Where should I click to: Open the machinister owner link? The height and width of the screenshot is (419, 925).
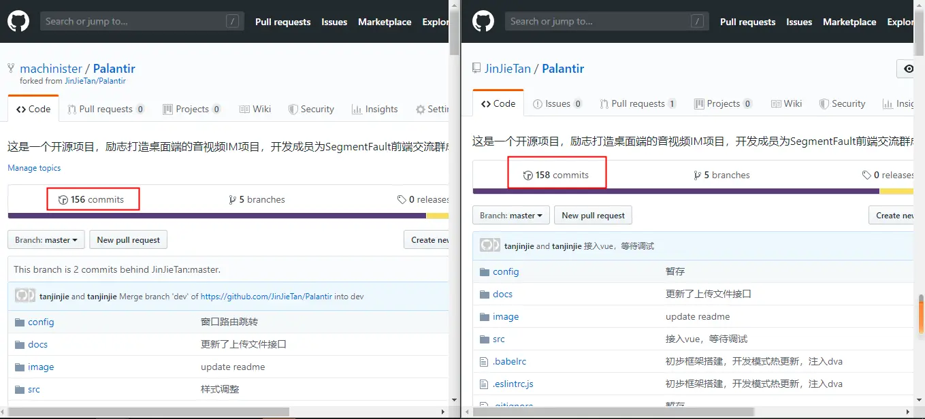pyautogui.click(x=51, y=69)
